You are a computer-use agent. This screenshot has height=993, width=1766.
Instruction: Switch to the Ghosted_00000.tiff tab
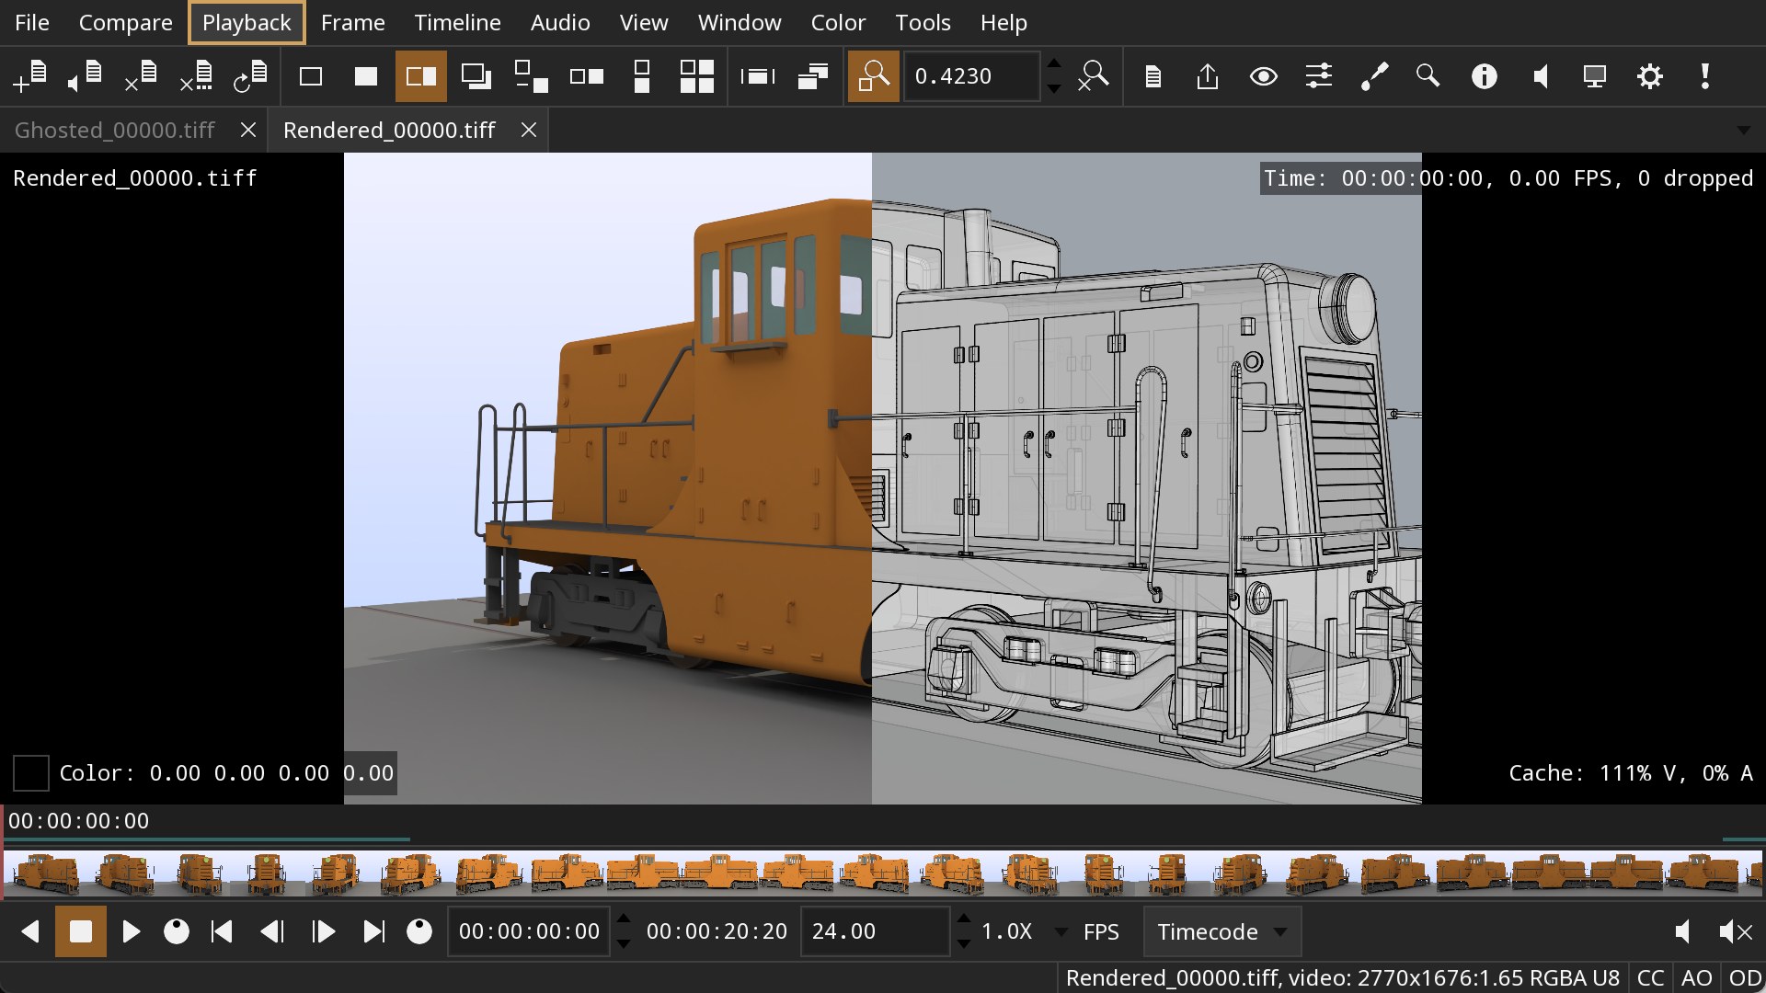115,131
